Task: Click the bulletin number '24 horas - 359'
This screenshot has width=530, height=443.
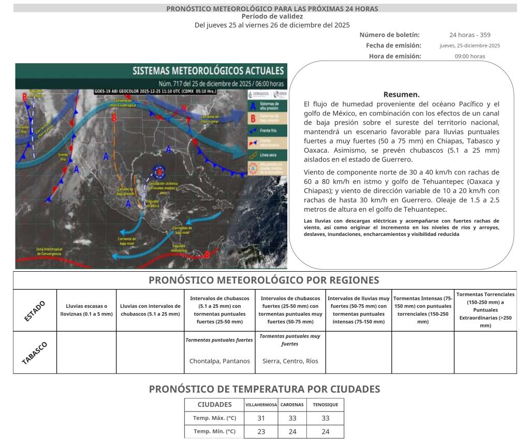Action: click(469, 35)
